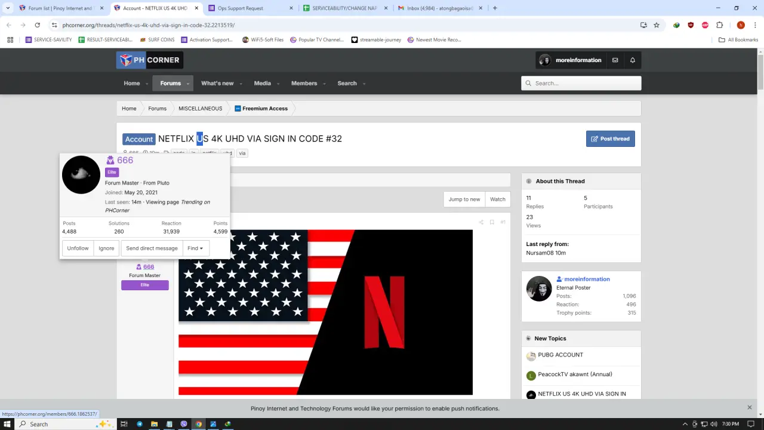Unfollow user 666

[78, 248]
